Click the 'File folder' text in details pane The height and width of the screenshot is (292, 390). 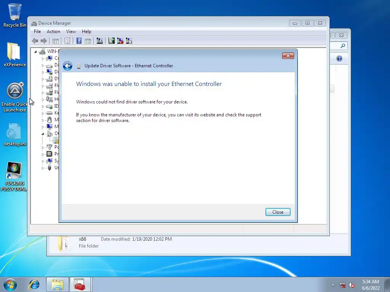click(x=89, y=246)
